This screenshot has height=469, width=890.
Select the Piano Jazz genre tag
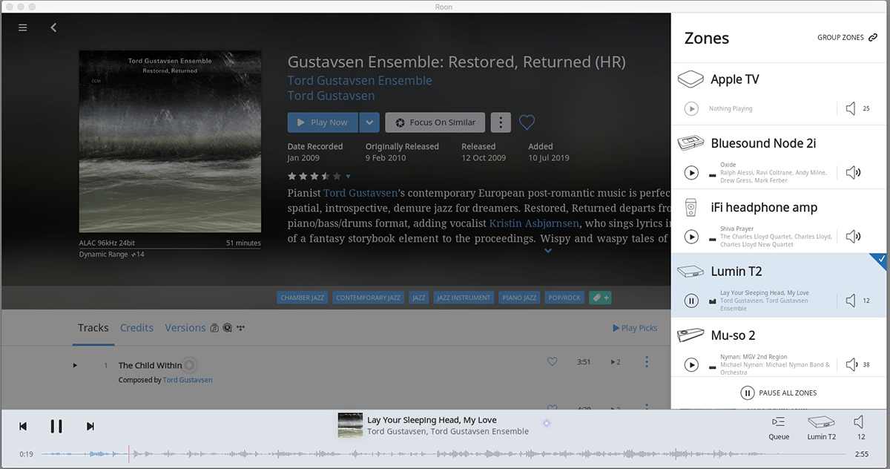(519, 298)
